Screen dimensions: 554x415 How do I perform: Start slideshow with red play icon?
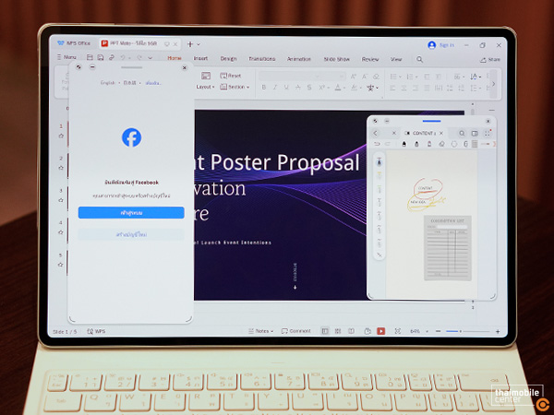coord(380,331)
